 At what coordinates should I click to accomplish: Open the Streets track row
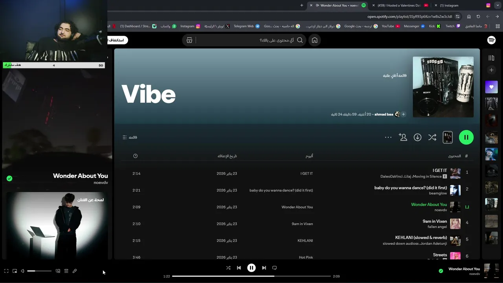tap(297, 255)
